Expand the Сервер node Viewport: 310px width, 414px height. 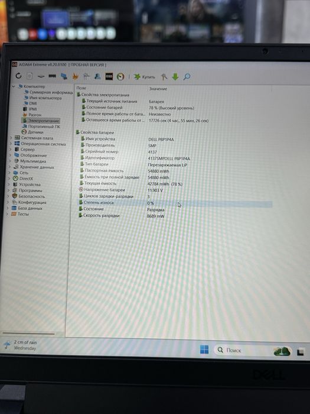11,150
